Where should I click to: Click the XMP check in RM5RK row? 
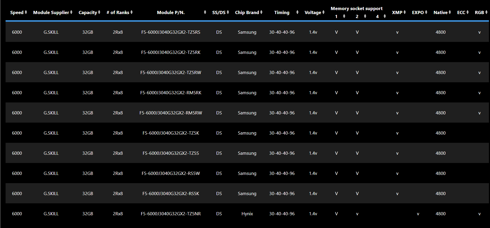click(397, 93)
